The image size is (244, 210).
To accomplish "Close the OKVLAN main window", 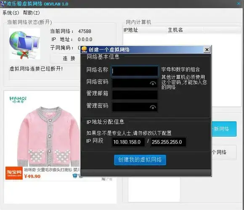I will click(x=239, y=3).
